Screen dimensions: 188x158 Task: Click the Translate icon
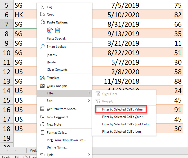42,78
